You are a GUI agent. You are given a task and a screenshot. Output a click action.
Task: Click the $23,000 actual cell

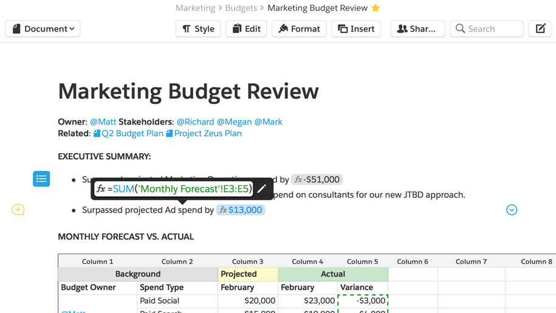coord(307,301)
